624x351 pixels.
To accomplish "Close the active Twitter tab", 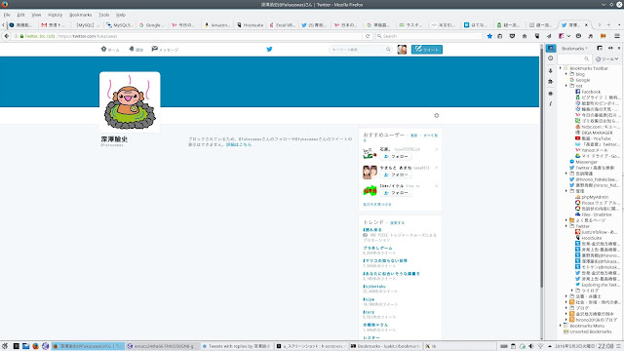I will tap(586, 24).
